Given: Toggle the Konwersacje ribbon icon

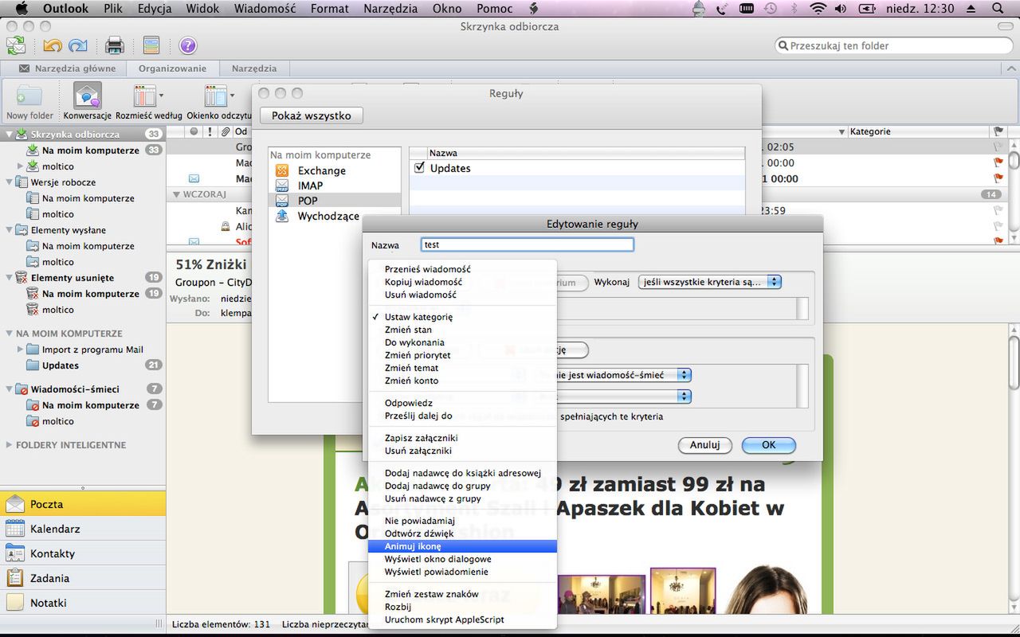Looking at the screenshot, I should click(x=88, y=96).
